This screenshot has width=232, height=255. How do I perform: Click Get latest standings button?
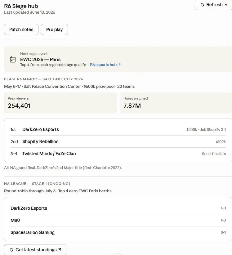(35, 250)
